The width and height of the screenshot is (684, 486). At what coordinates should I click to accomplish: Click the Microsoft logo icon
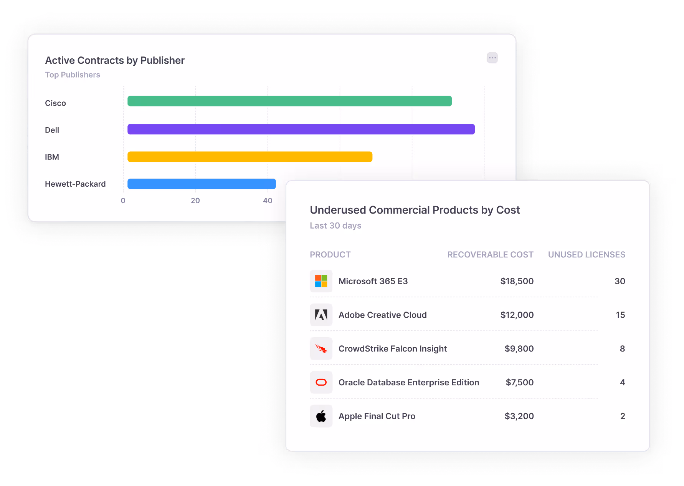pos(321,281)
